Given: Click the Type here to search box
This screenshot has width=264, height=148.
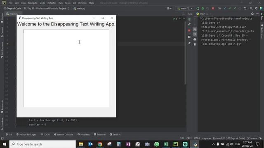Looking at the screenshot, I should [x=42, y=144].
